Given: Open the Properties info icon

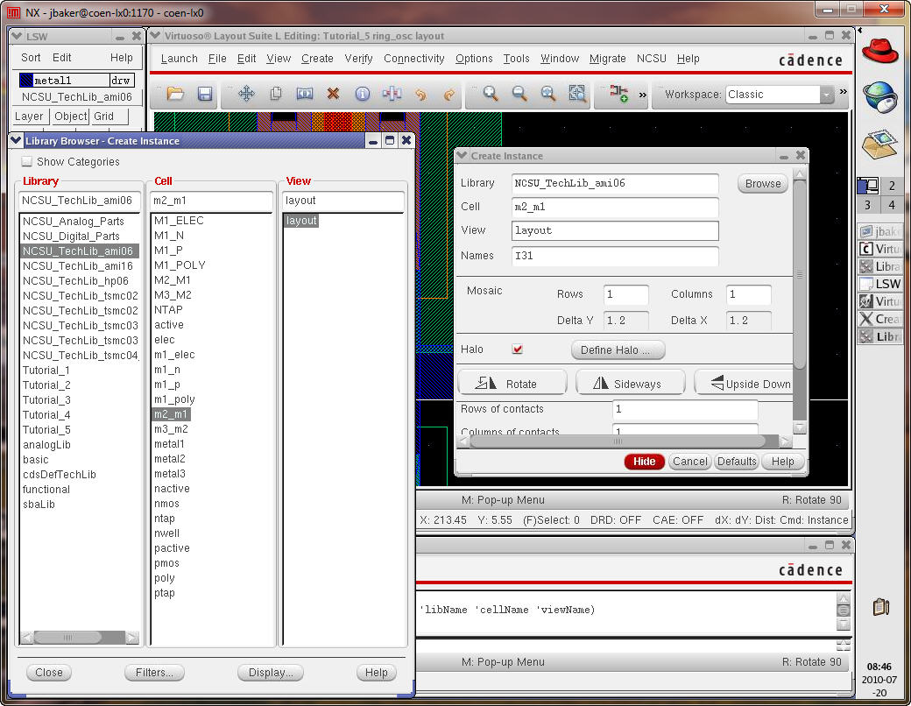Looking at the screenshot, I should coord(362,94).
